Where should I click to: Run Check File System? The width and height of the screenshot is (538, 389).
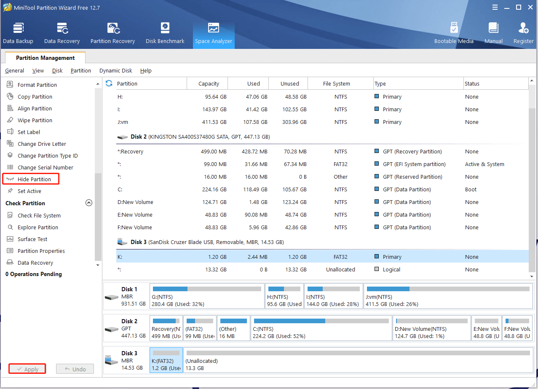pyautogui.click(x=39, y=215)
